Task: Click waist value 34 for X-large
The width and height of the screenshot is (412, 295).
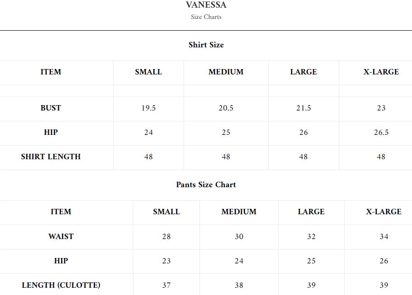Action: pyautogui.click(x=384, y=236)
